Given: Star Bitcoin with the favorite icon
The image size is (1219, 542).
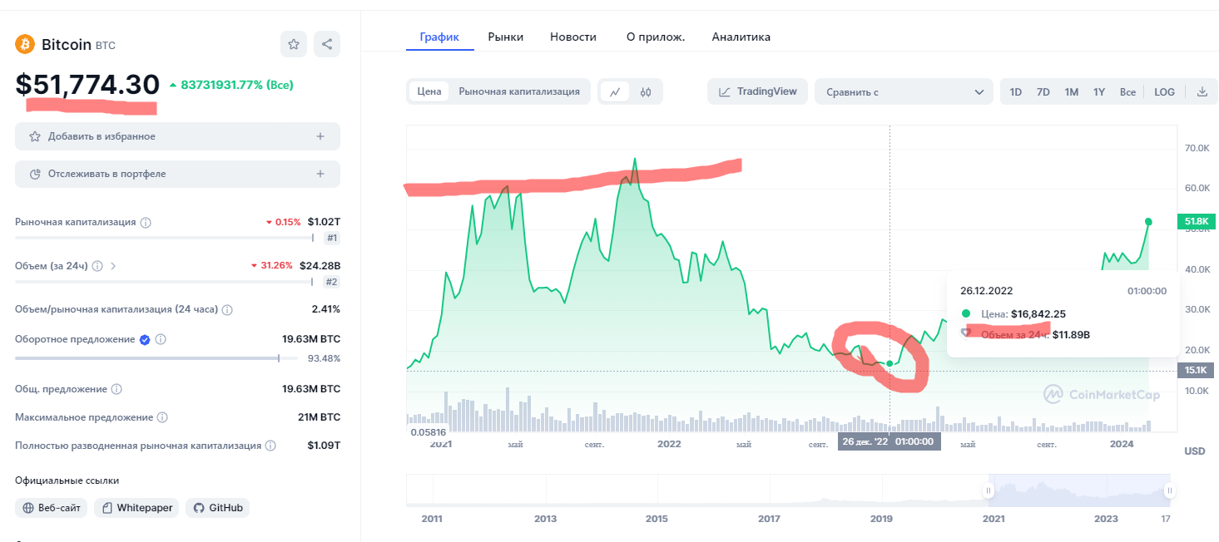Looking at the screenshot, I should click(x=294, y=45).
